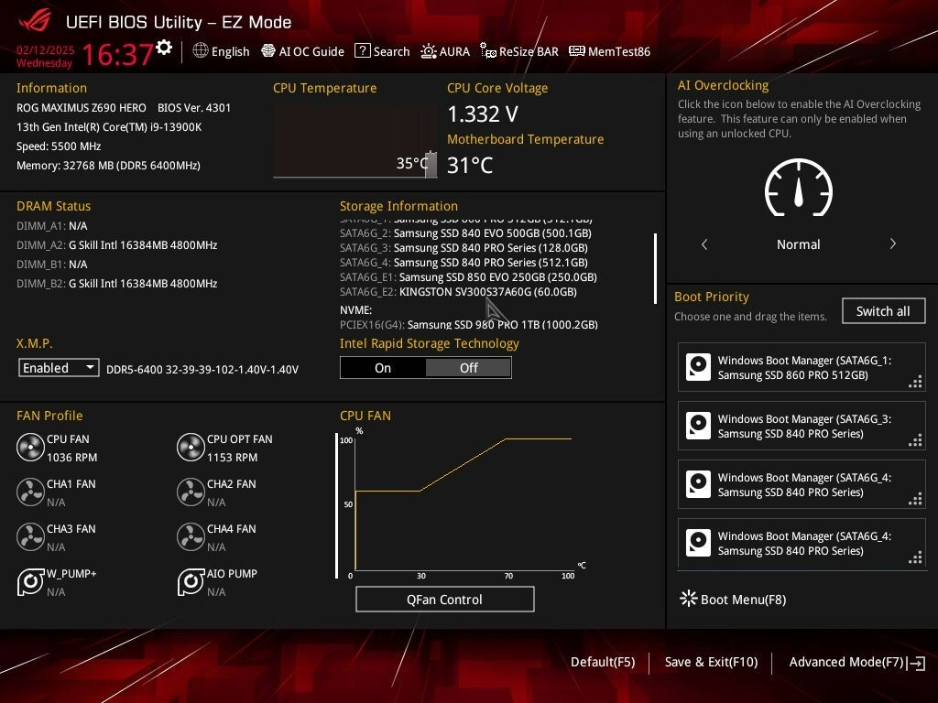Launch MemTest86 from the top bar
This screenshot has height=703, width=938.
coord(608,51)
